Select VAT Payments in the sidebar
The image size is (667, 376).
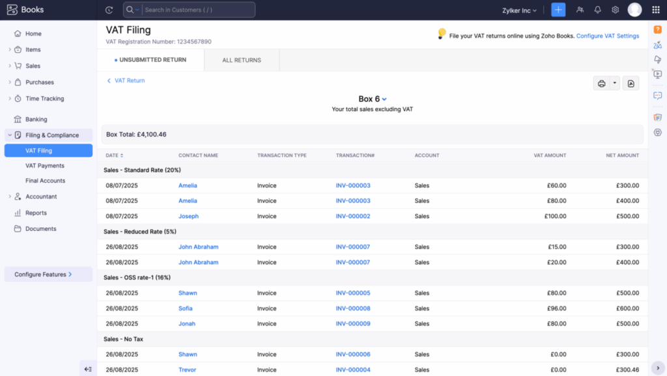coord(44,166)
